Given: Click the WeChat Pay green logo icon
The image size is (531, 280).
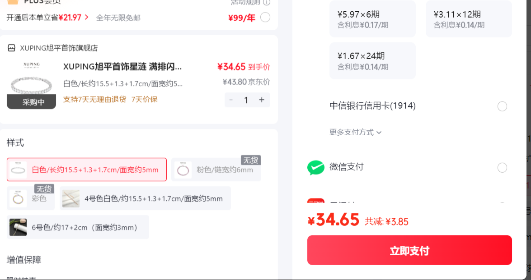Looking at the screenshot, I should tap(315, 168).
